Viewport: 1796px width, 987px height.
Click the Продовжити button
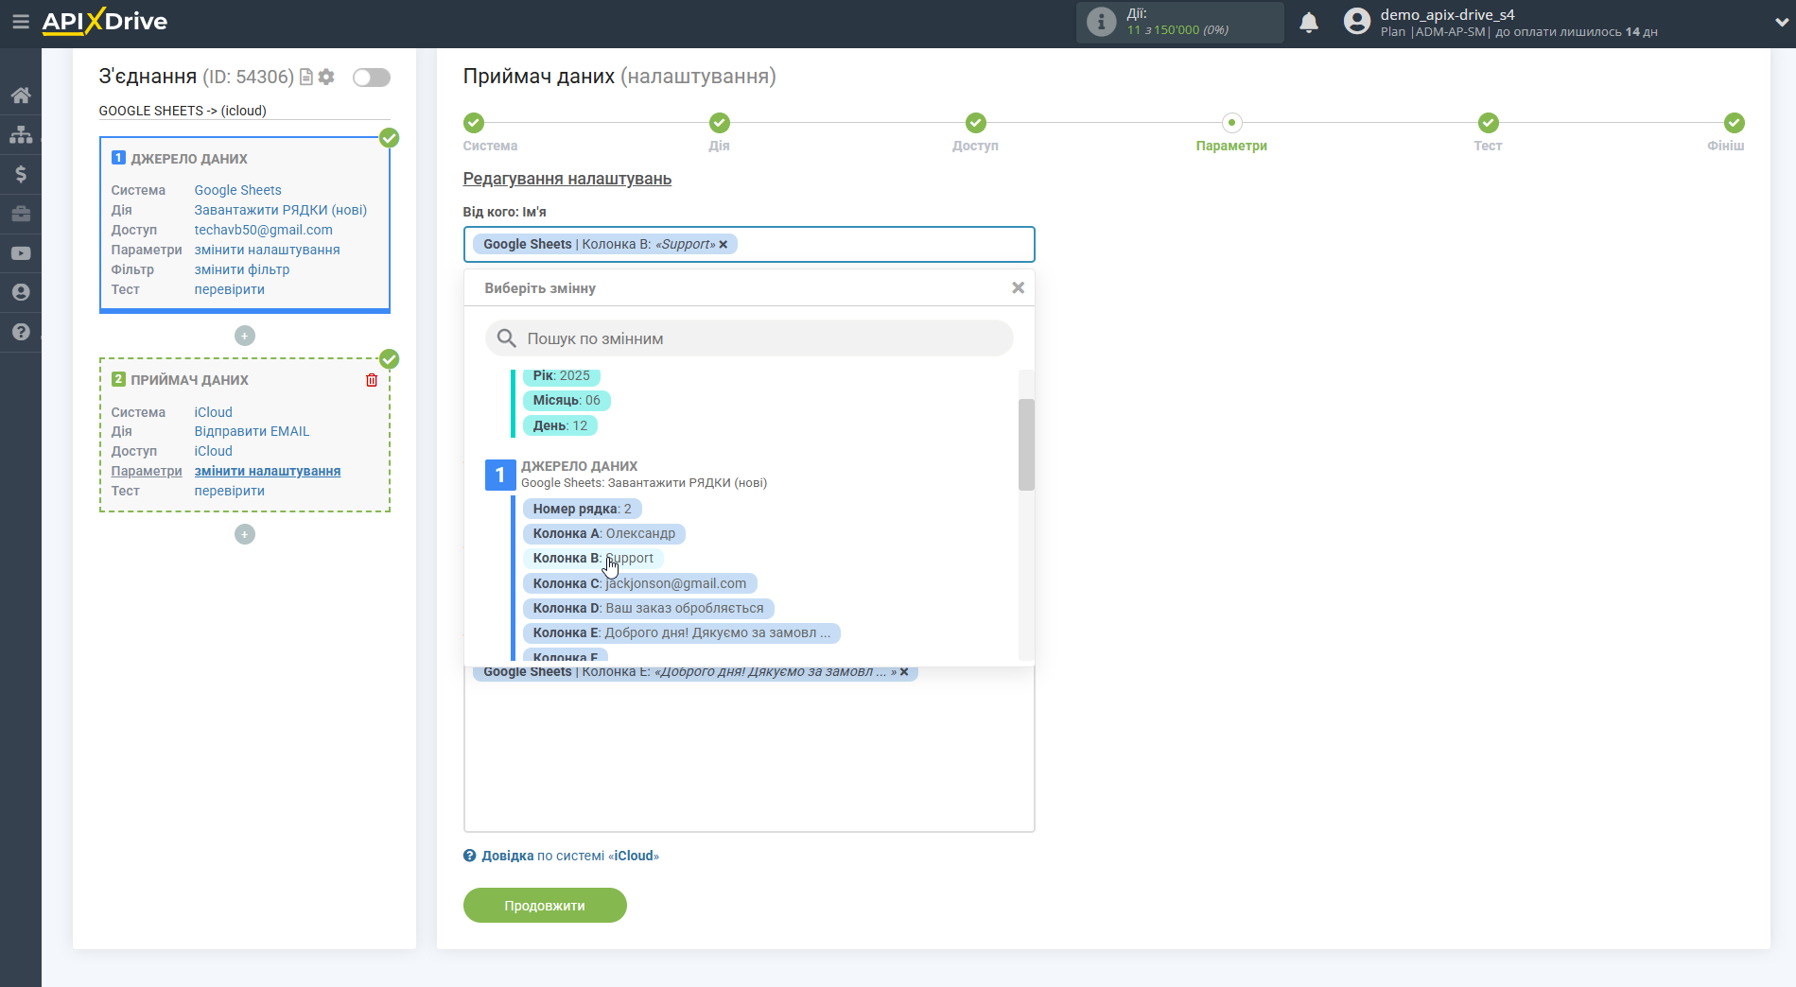pos(545,905)
